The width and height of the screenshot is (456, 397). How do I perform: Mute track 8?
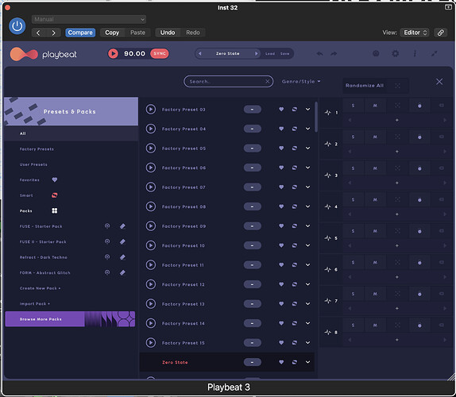pos(375,326)
